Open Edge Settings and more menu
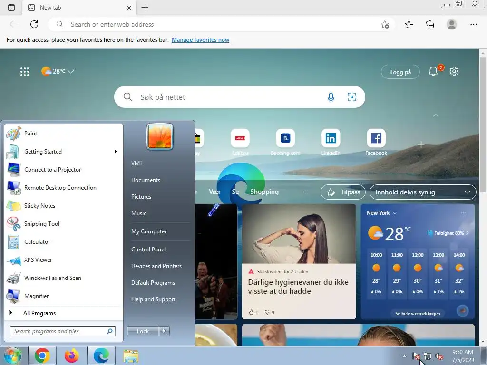 pyautogui.click(x=473, y=24)
